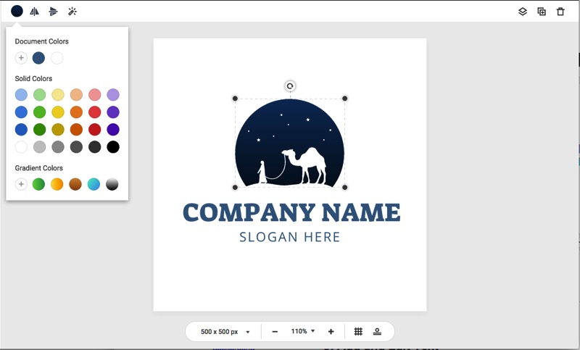Image resolution: width=580 pixels, height=350 pixels.
Task: Click the rotate handle above the logo
Action: 290,86
